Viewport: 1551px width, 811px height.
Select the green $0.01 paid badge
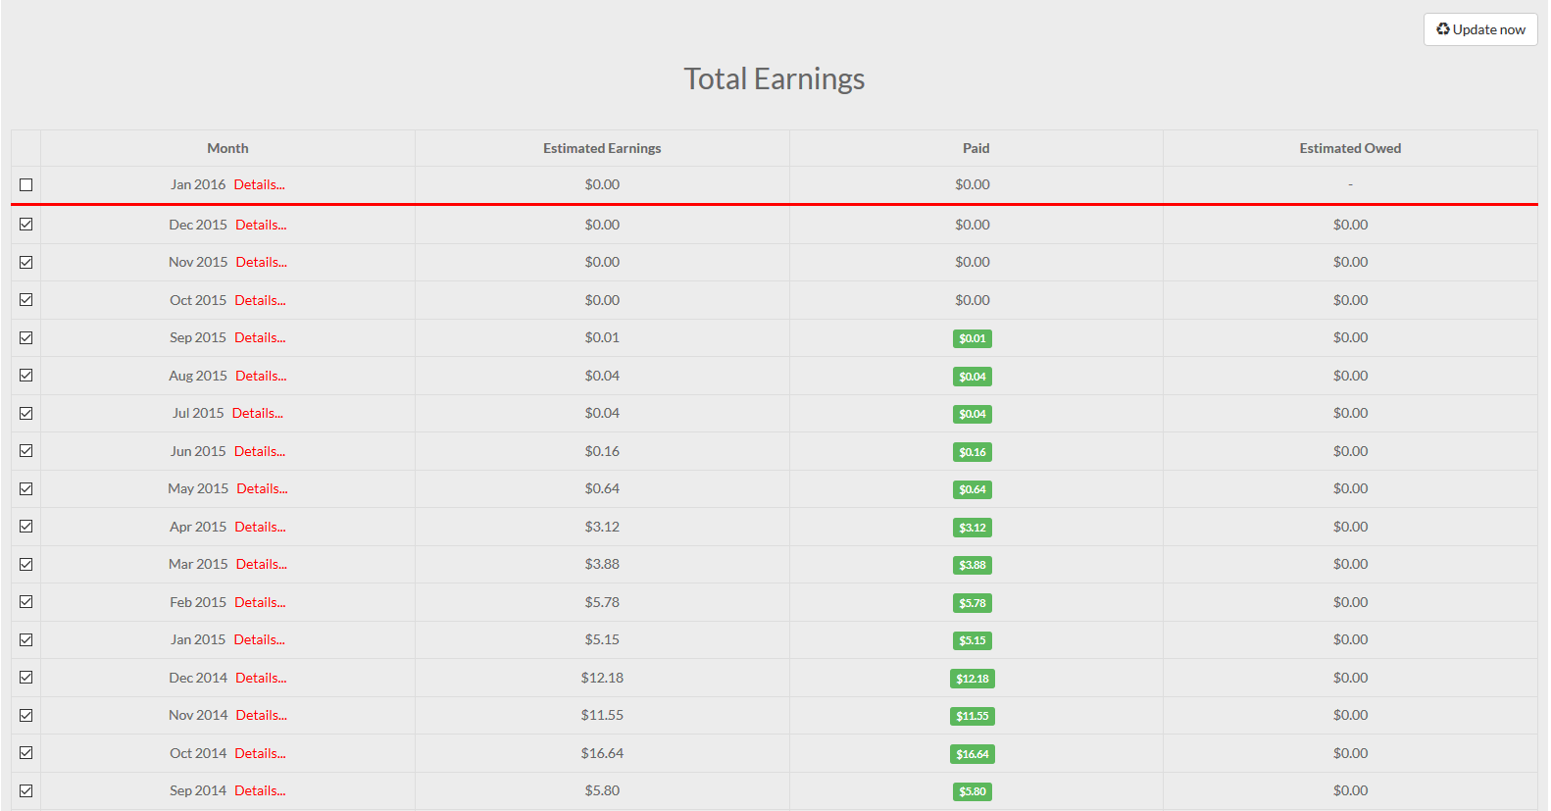[972, 338]
